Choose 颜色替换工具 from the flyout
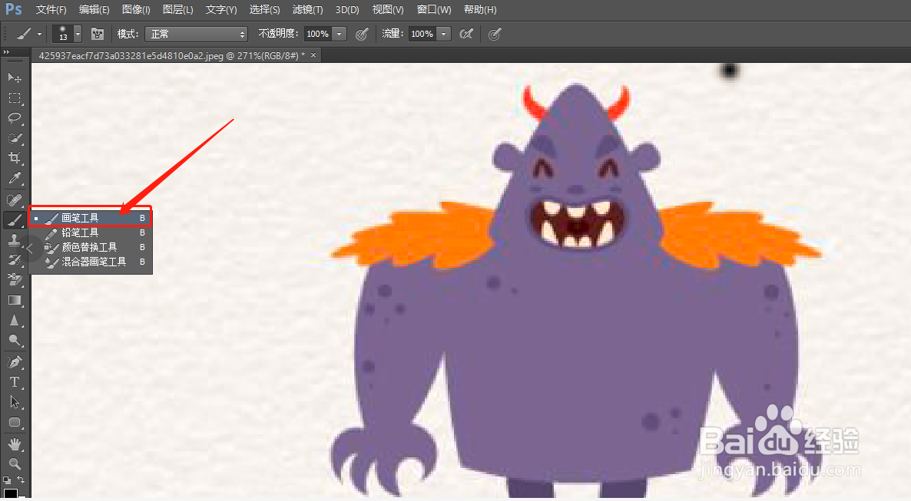Image resolution: width=911 pixels, height=501 pixels. (90, 247)
